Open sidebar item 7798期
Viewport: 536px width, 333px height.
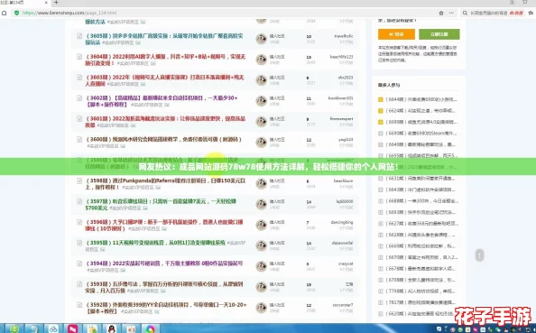click(420, 291)
